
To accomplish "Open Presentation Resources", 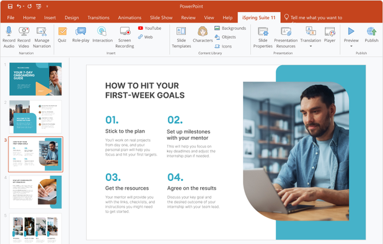I will point(286,37).
